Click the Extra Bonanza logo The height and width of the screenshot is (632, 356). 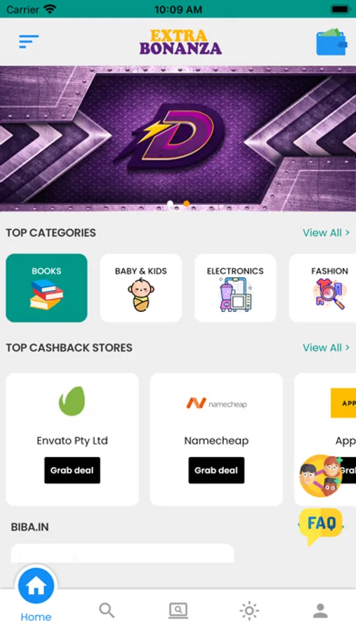[180, 42]
